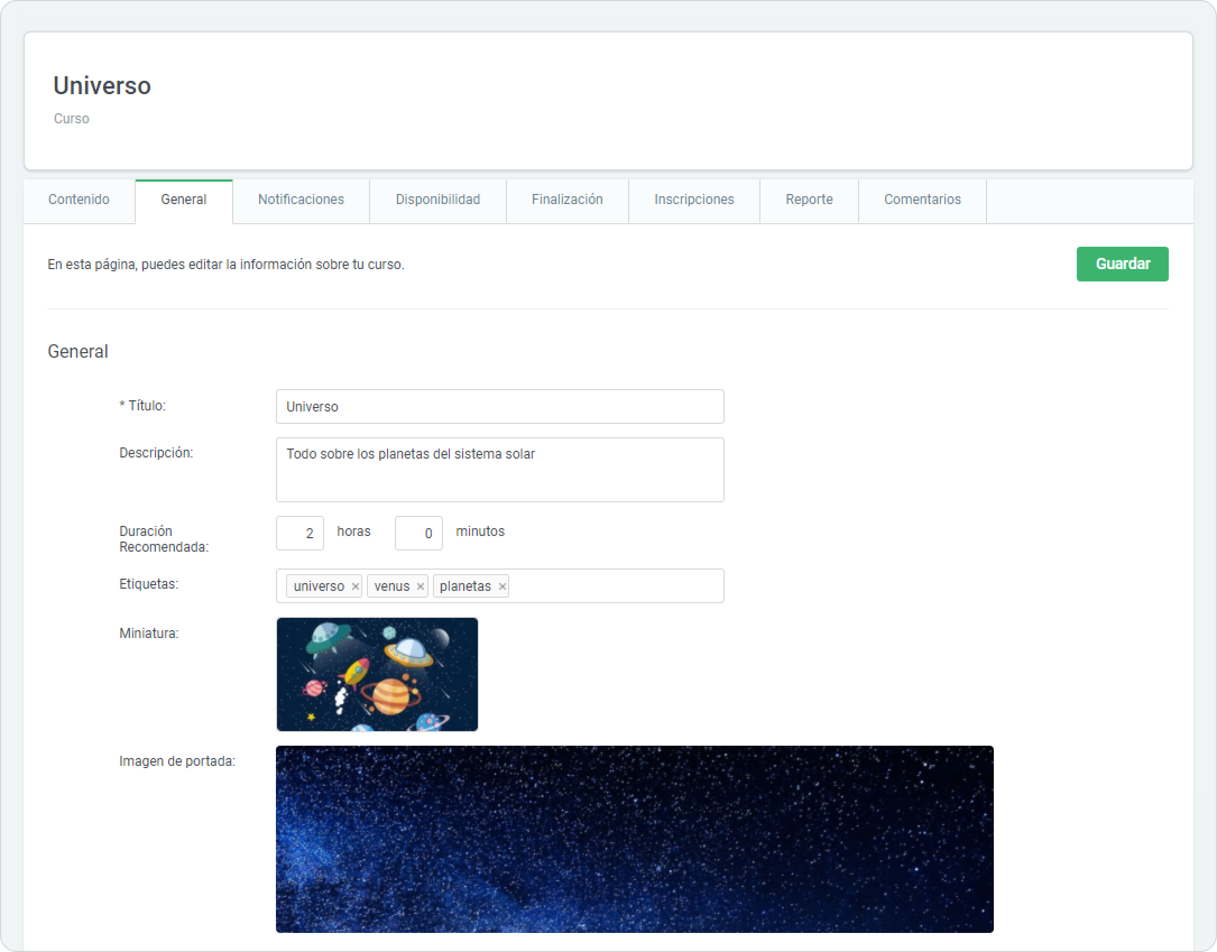Remove the planetas tag
This screenshot has width=1217, height=952.
pyautogui.click(x=503, y=586)
